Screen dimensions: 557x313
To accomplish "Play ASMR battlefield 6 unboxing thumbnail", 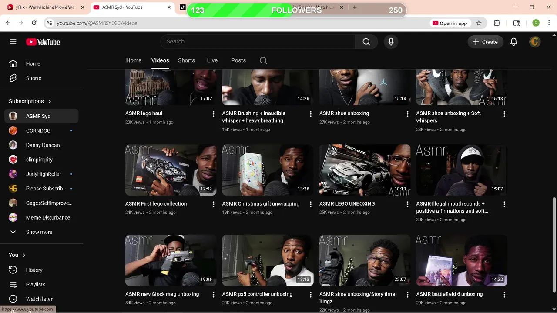I will [x=462, y=260].
